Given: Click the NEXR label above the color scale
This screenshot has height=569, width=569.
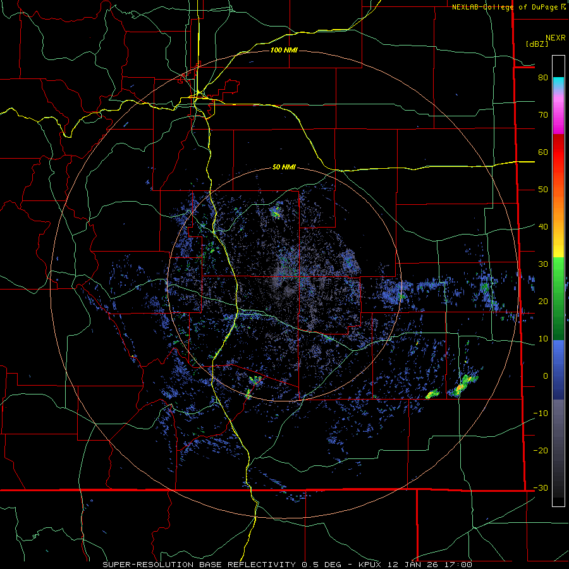Looking at the screenshot, I should click(555, 38).
